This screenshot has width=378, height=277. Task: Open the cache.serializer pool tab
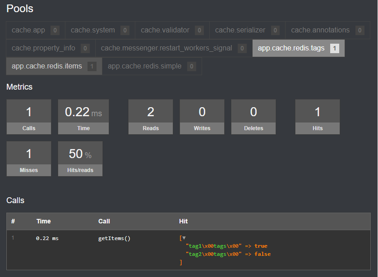pos(247,30)
